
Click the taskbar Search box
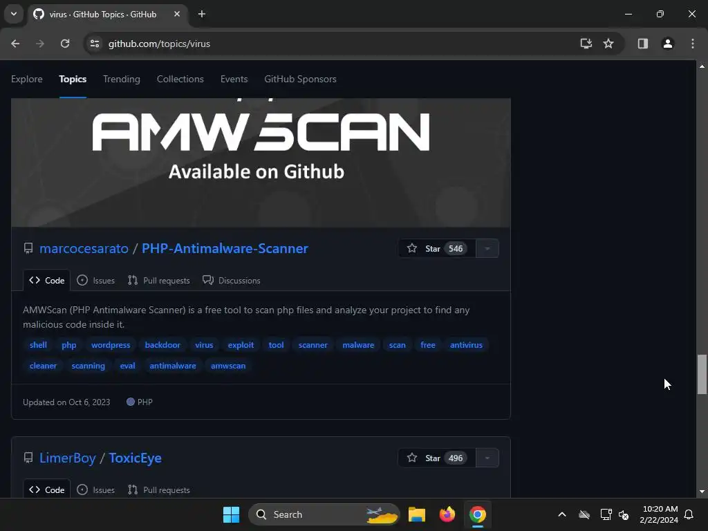[324, 514]
